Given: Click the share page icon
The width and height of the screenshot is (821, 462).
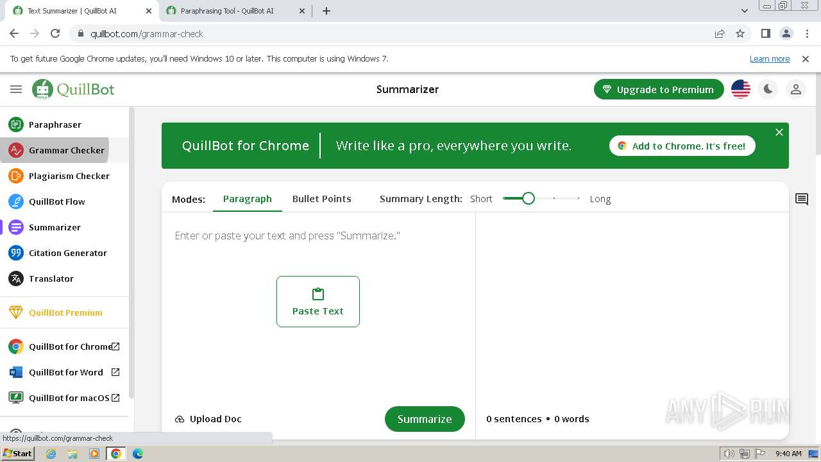Looking at the screenshot, I should coord(720,33).
